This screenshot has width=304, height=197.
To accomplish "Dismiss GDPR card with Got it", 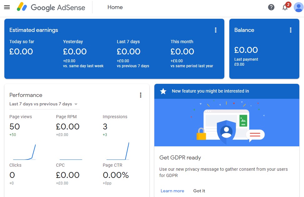I will click(x=199, y=191).
